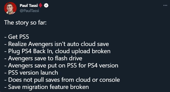
Task: Click "Does not pull saves" text
Action: (34, 80)
